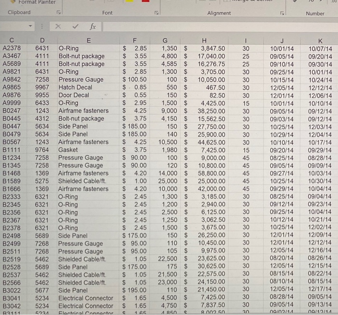Click the date cell 08/10/14
This screenshot has height=315, width=338.
click(x=282, y=281)
